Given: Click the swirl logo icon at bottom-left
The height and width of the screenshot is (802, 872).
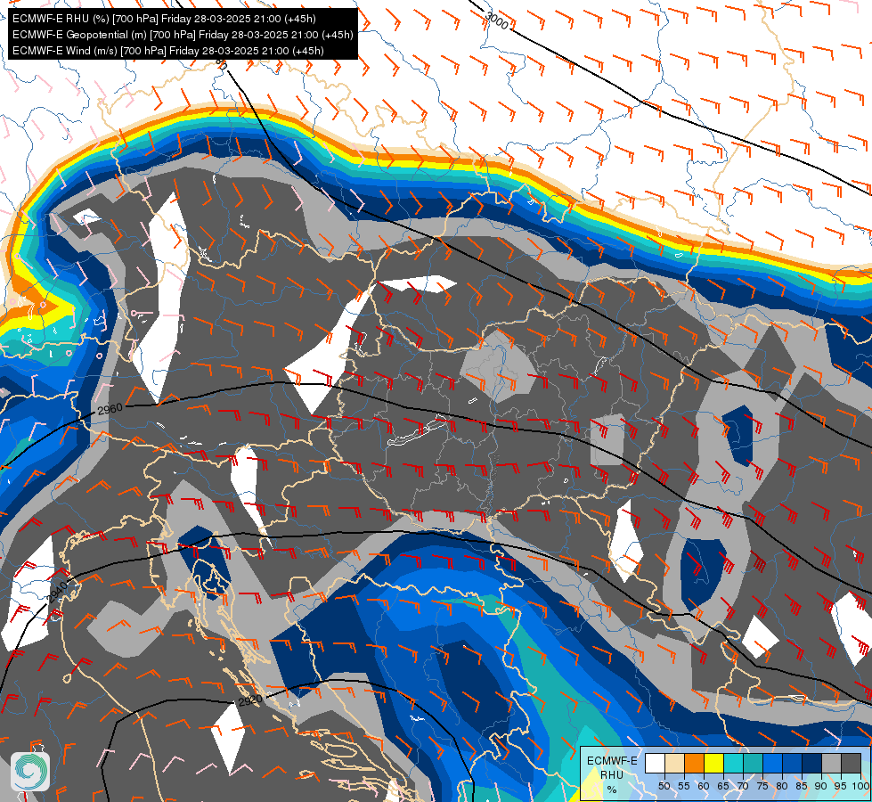Looking at the screenshot, I should pos(30,772).
